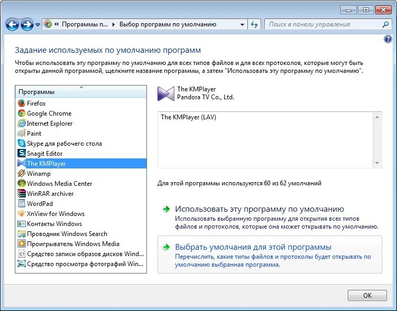Sort list by Программы column header
The width and height of the screenshot is (397, 311).
pyautogui.click(x=81, y=92)
